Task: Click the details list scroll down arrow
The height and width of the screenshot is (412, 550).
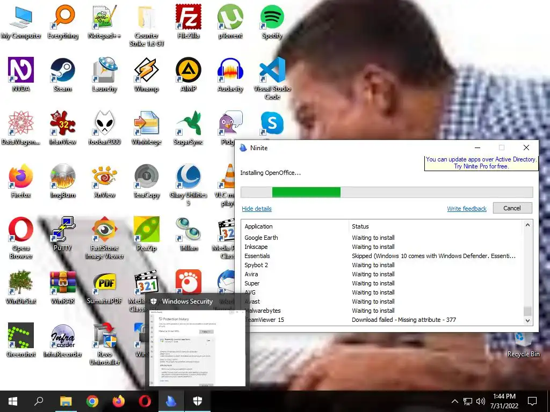Action: click(x=527, y=321)
